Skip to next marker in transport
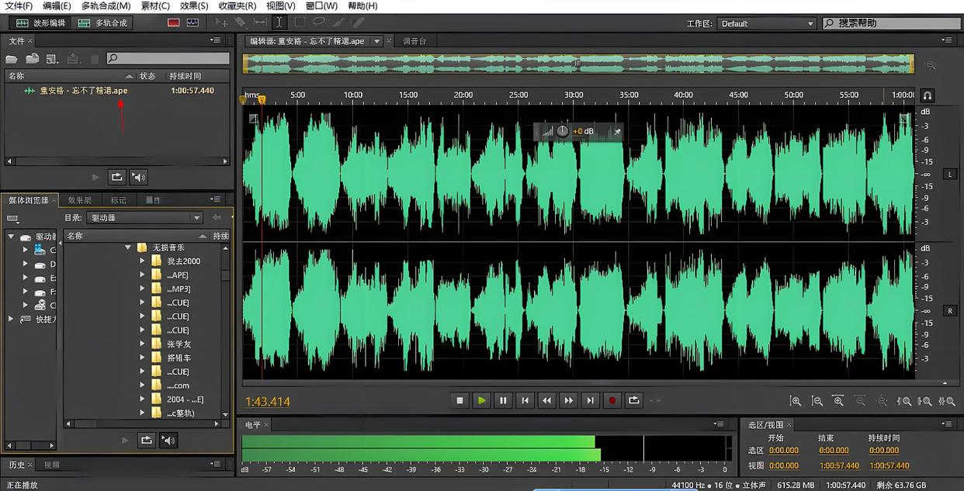This screenshot has width=964, height=491. click(591, 400)
